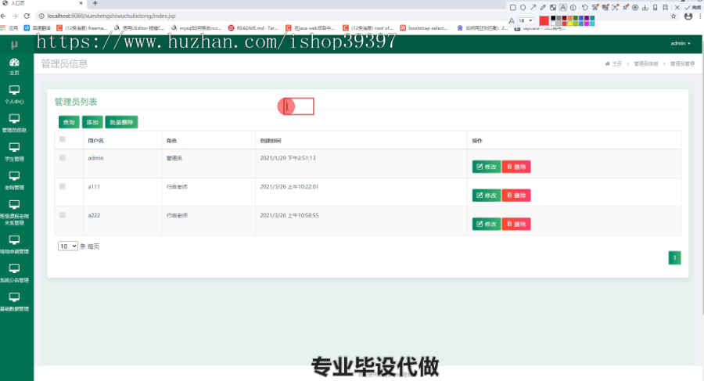Delete the a222 row with 删除
The image size is (704, 381).
point(516,224)
